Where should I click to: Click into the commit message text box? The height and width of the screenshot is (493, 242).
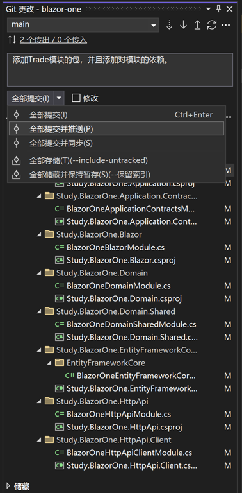point(120,69)
